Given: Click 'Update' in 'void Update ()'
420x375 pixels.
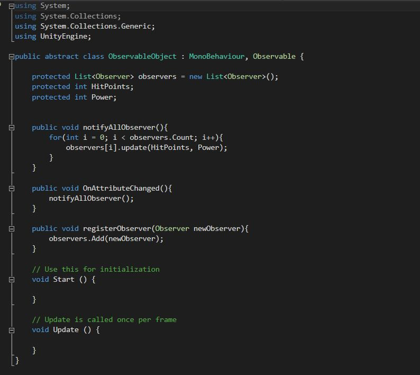Looking at the screenshot, I should tap(66, 330).
